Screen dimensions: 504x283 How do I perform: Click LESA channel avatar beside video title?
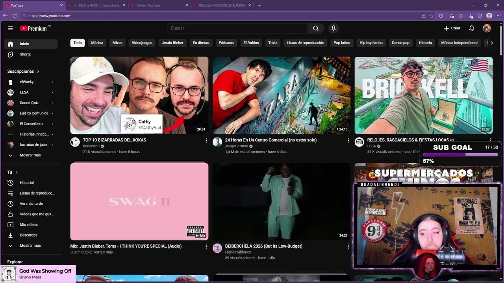point(359,142)
